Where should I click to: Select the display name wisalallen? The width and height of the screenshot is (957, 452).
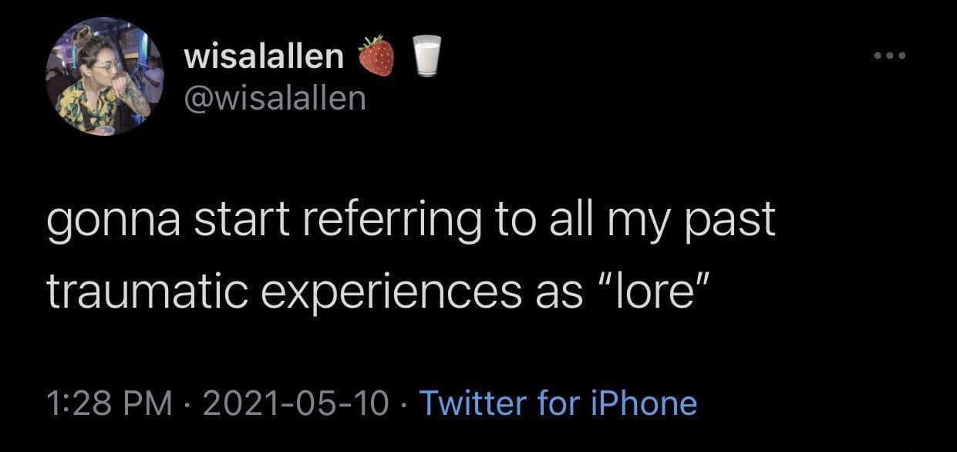tap(263, 54)
